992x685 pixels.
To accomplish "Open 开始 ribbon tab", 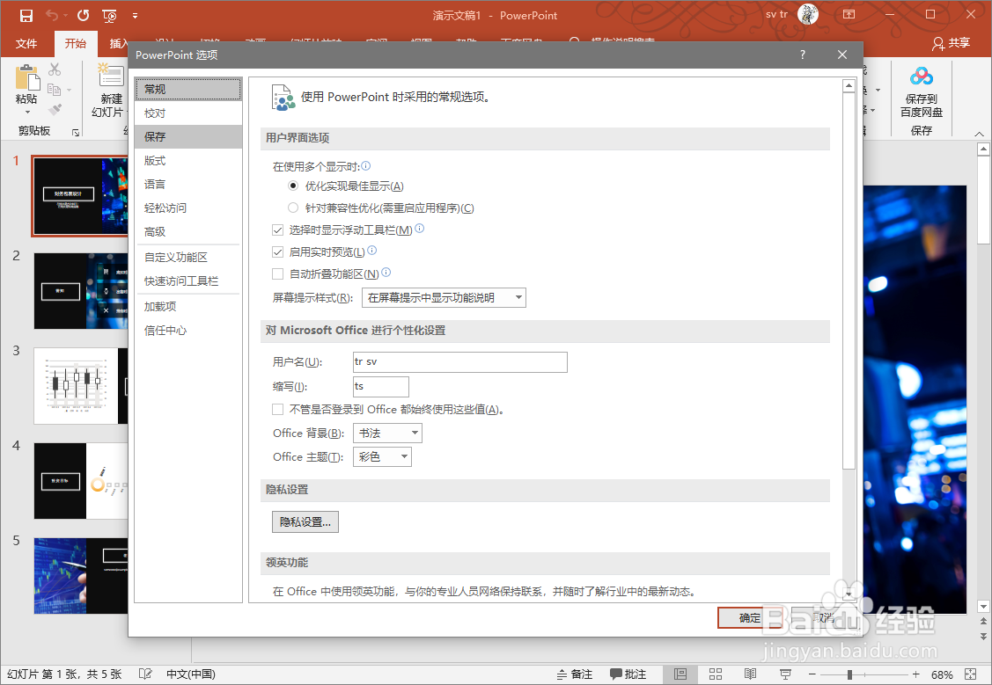I will (x=76, y=44).
